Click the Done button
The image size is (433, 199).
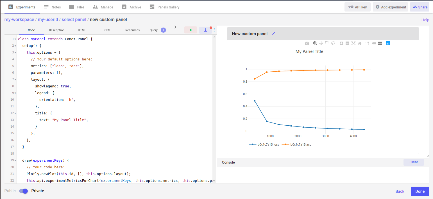pos(420,191)
